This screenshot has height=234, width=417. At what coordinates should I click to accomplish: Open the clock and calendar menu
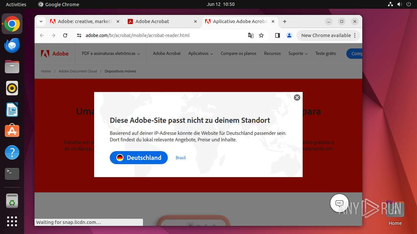point(221,4)
